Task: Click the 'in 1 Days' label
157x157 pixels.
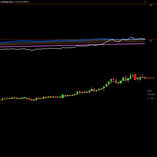Action: point(151,98)
